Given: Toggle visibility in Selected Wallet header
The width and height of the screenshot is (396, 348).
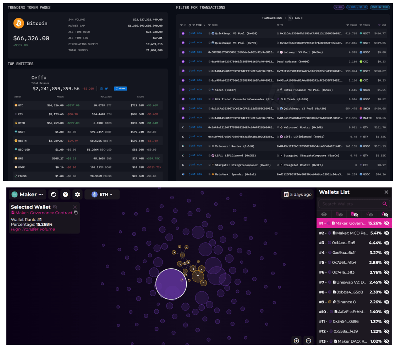Looking at the screenshot, I should point(55,207).
